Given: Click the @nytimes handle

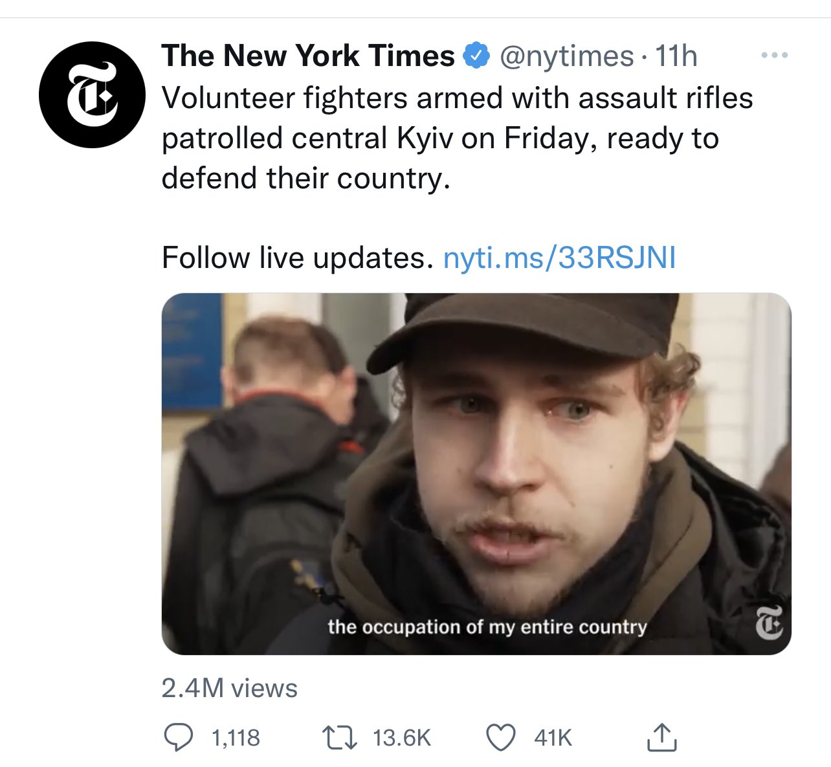Looking at the screenshot, I should (x=566, y=56).
